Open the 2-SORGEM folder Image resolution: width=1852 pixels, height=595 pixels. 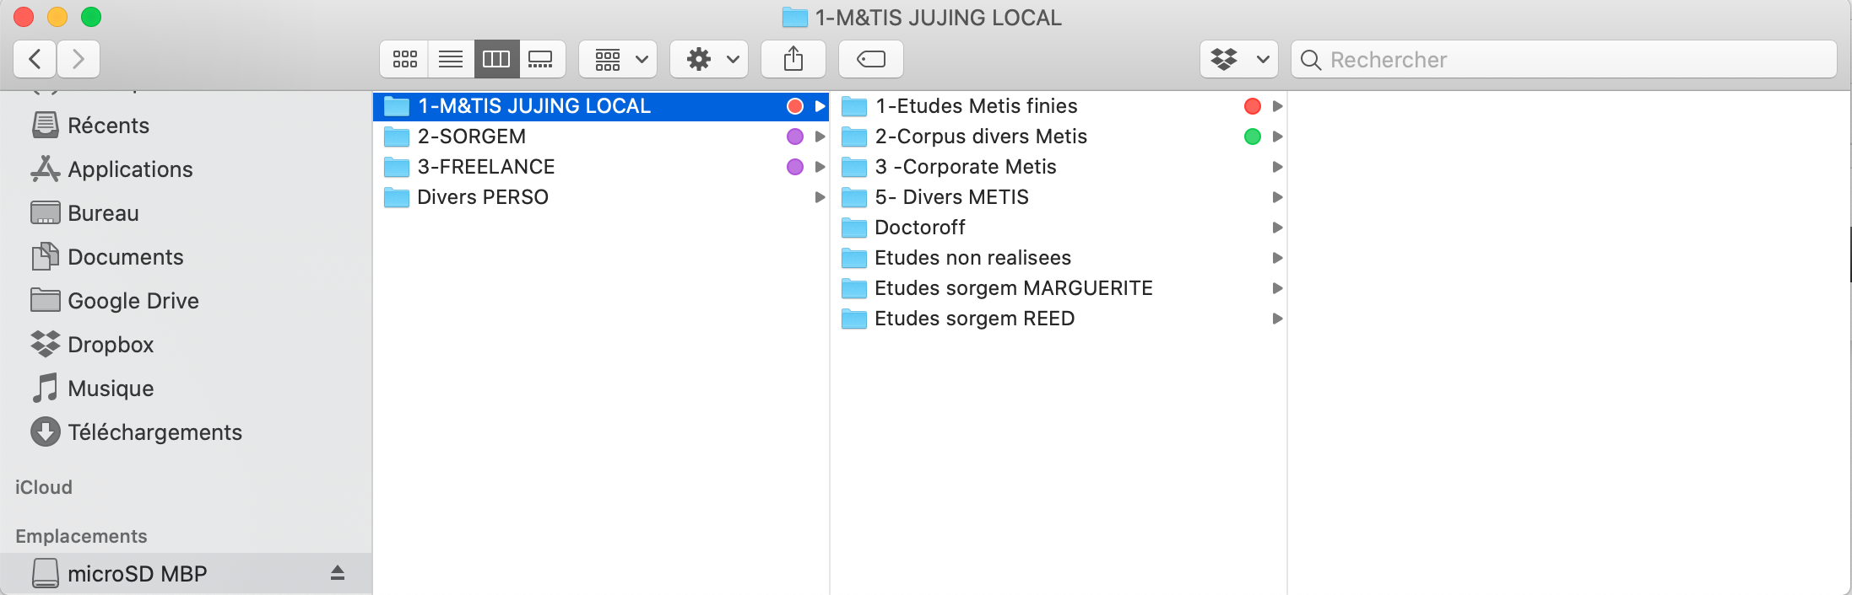pos(471,137)
